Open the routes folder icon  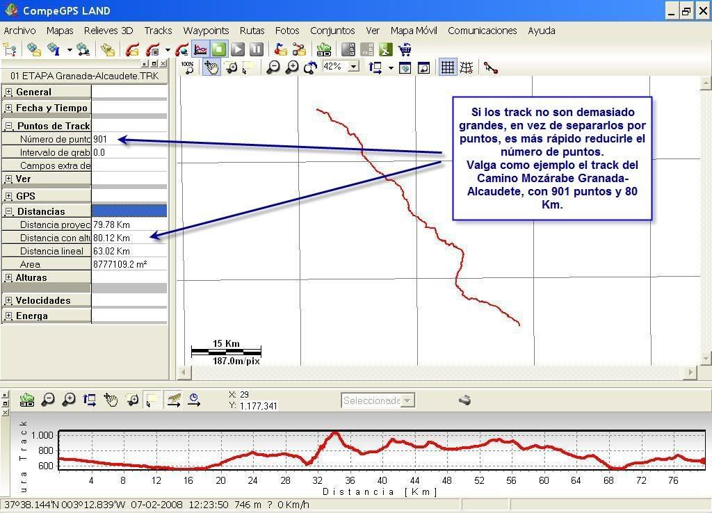pyautogui.click(x=299, y=49)
